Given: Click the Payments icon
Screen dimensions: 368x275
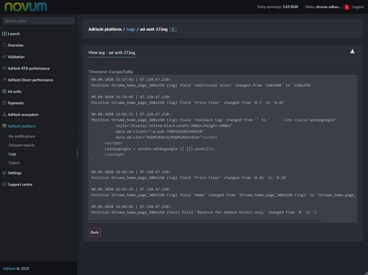Looking at the screenshot, I should (4, 103).
